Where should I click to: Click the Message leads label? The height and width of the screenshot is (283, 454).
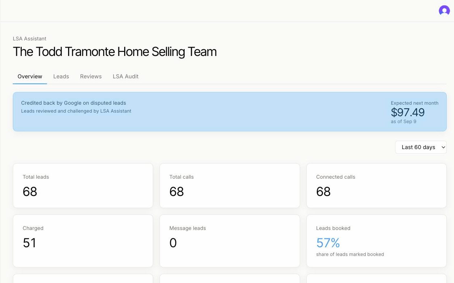(188, 228)
